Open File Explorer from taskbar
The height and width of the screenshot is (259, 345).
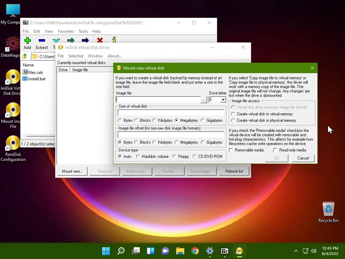(x=180, y=251)
